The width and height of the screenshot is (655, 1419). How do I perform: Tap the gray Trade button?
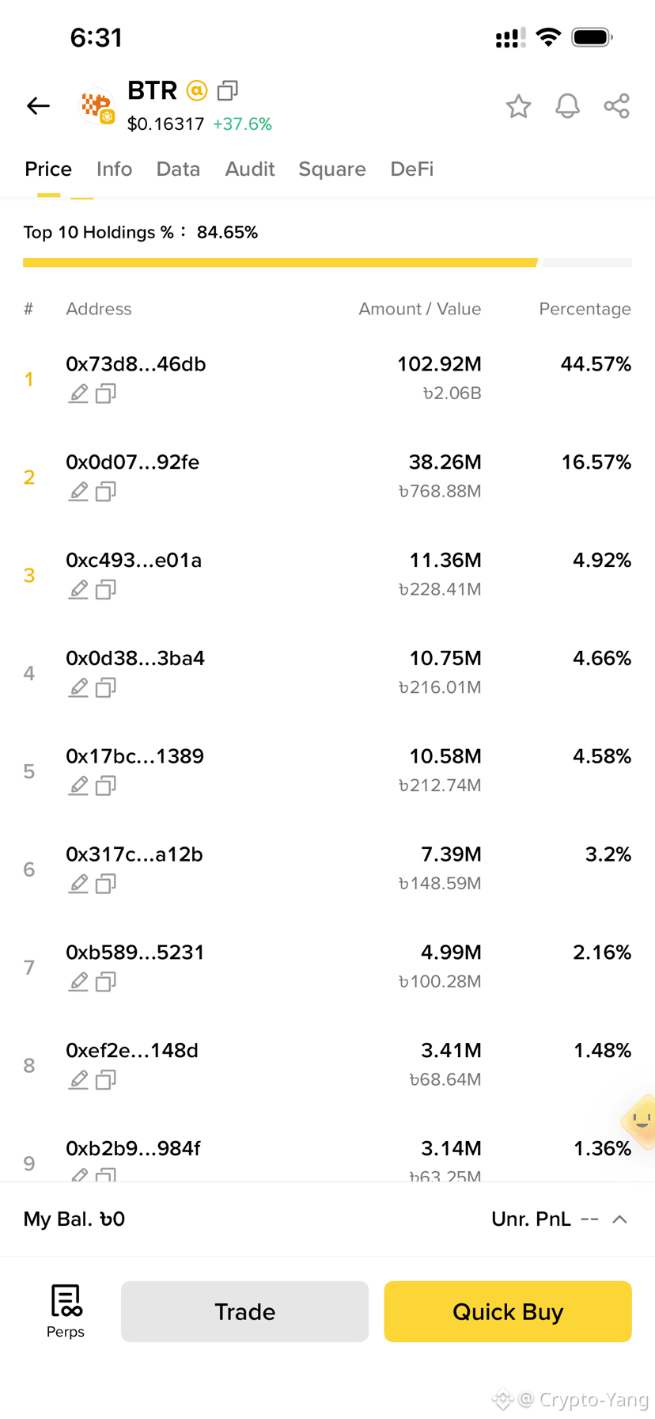(x=244, y=1311)
